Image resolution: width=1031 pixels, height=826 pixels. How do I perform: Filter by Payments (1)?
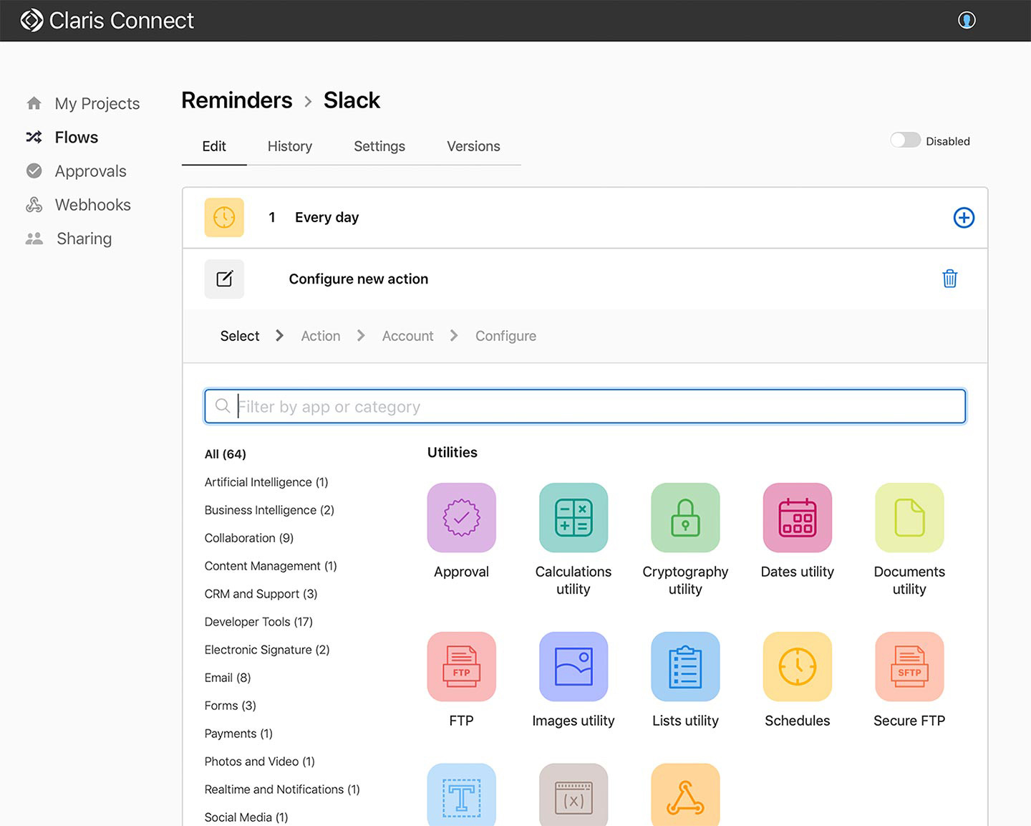click(238, 734)
